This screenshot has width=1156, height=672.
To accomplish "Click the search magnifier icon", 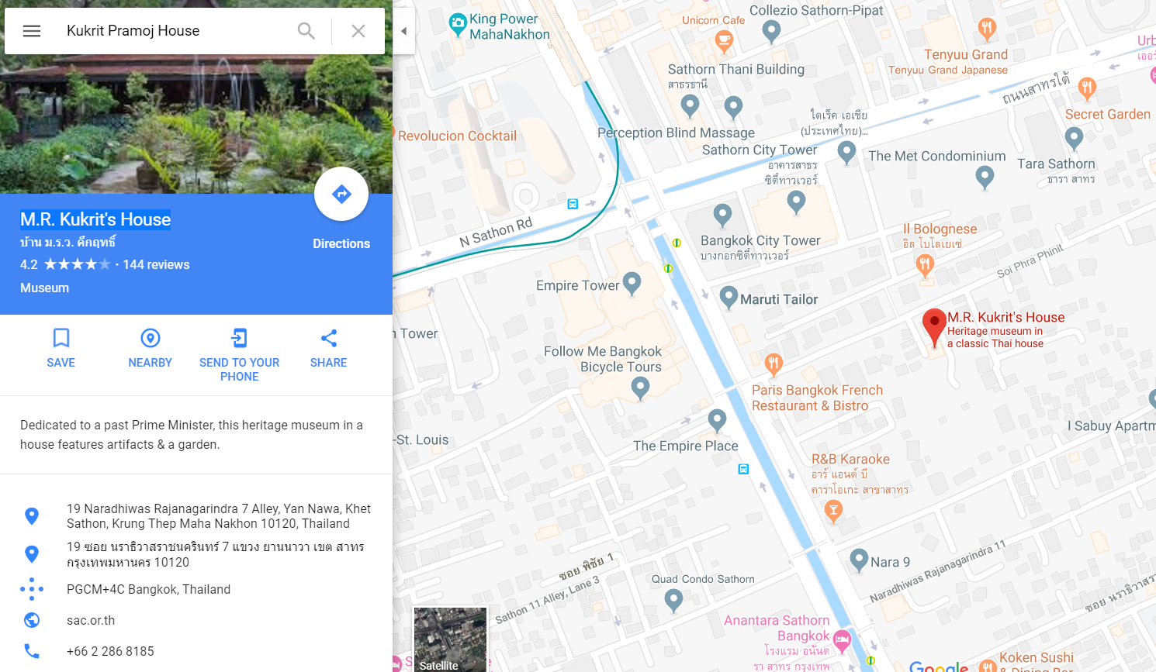I will coord(306,31).
